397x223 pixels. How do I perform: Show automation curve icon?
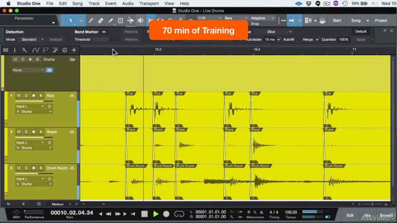click(35, 50)
